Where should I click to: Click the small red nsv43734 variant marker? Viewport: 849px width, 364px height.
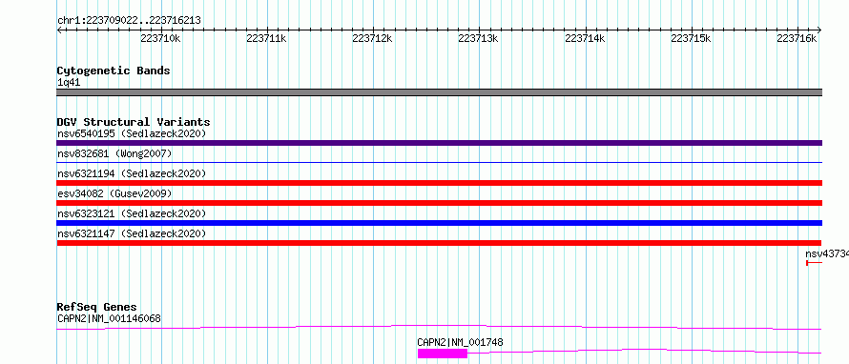pyautogui.click(x=815, y=263)
